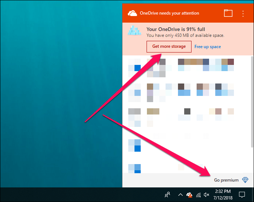The image size is (254, 202).
Task: Click the OneDrive warning tray icon
Action: pyautogui.click(x=189, y=195)
